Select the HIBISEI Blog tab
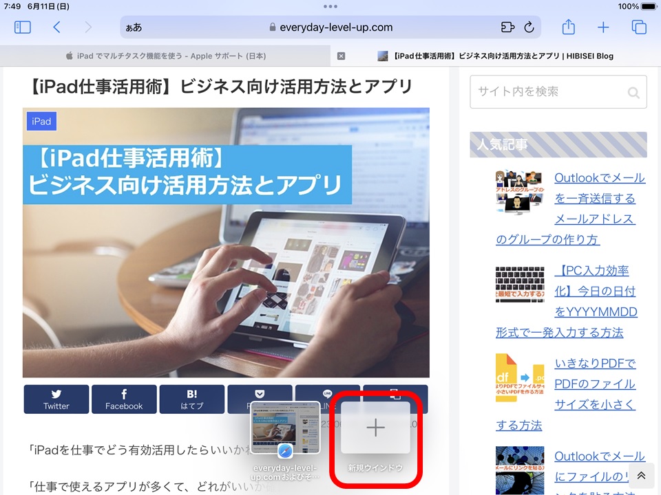 (496, 56)
